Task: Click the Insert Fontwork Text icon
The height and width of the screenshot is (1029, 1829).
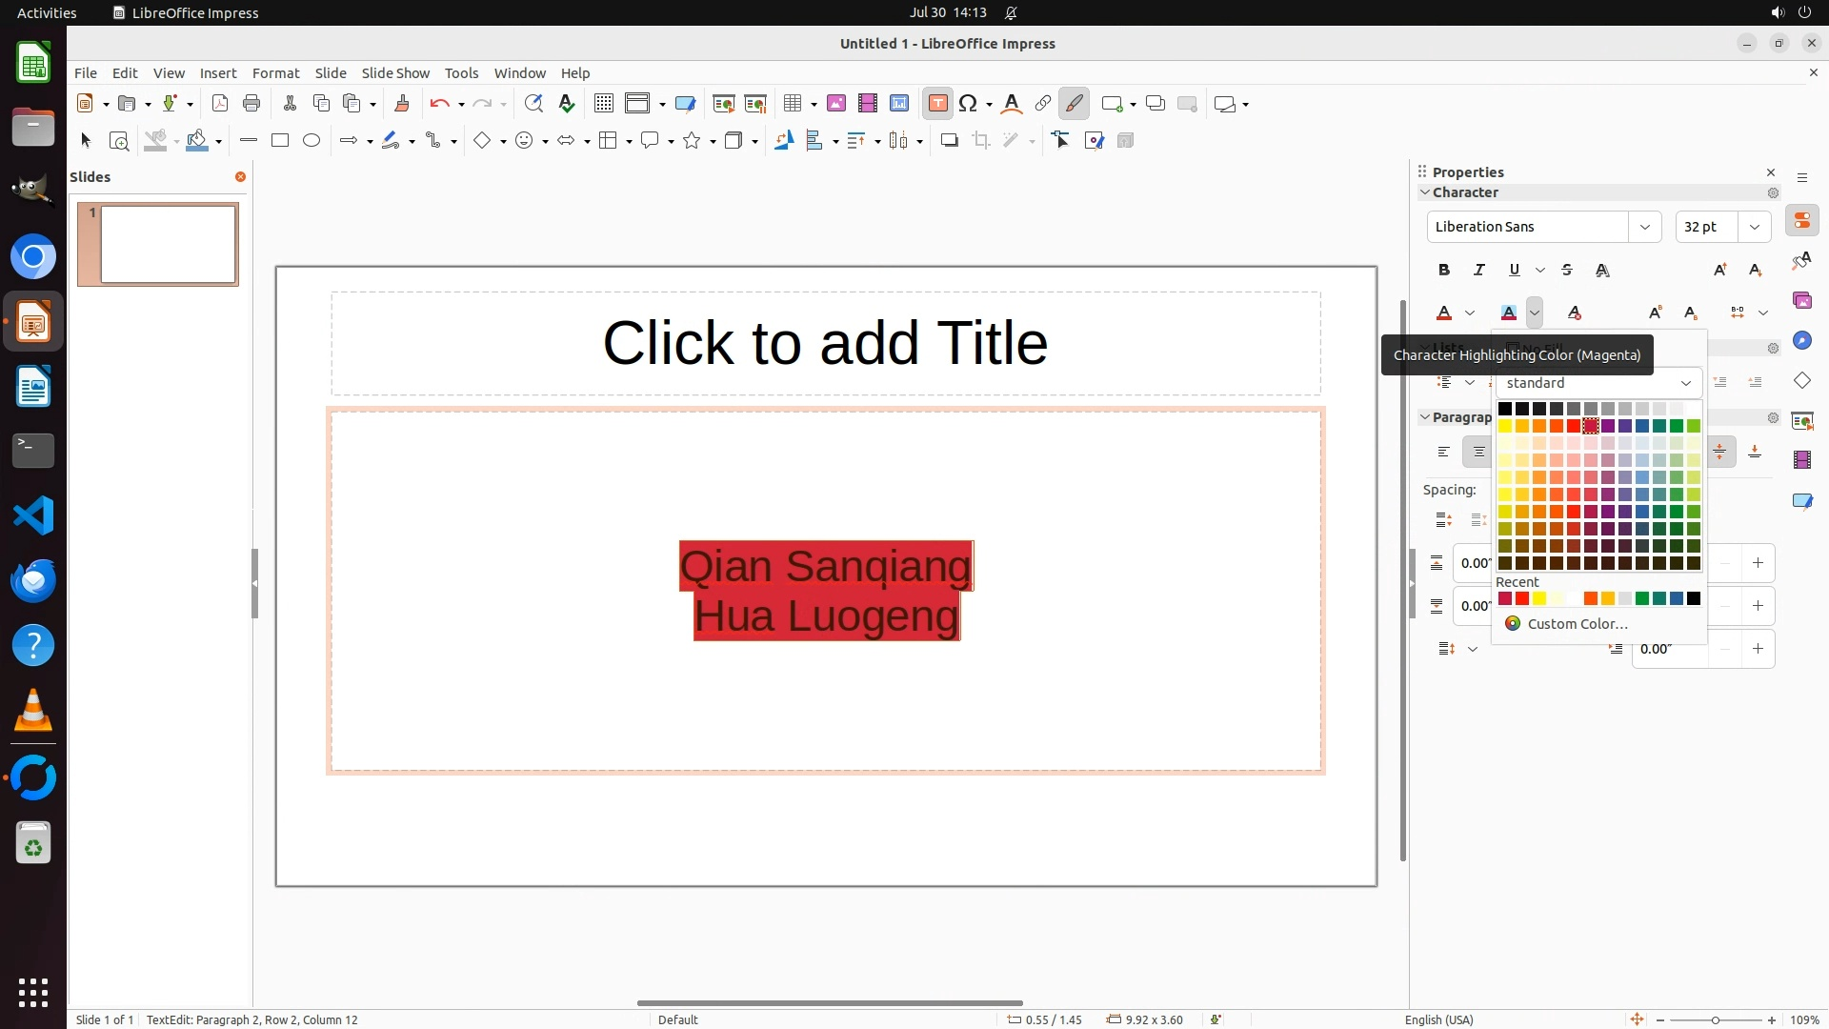Action: tap(1012, 104)
